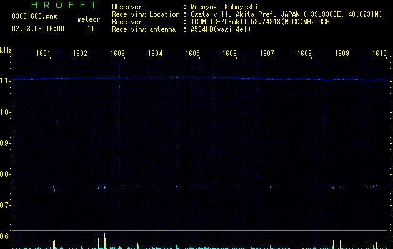Click the observer name Masayuki Kobayashi
Viewport: 393px width, 249px height.
click(224, 7)
